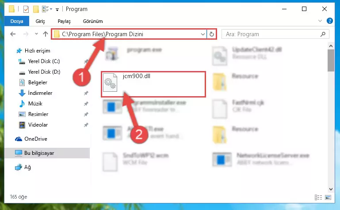Open the Dosya ribbon tab
Screen dimensions: 340x210
tap(17, 21)
